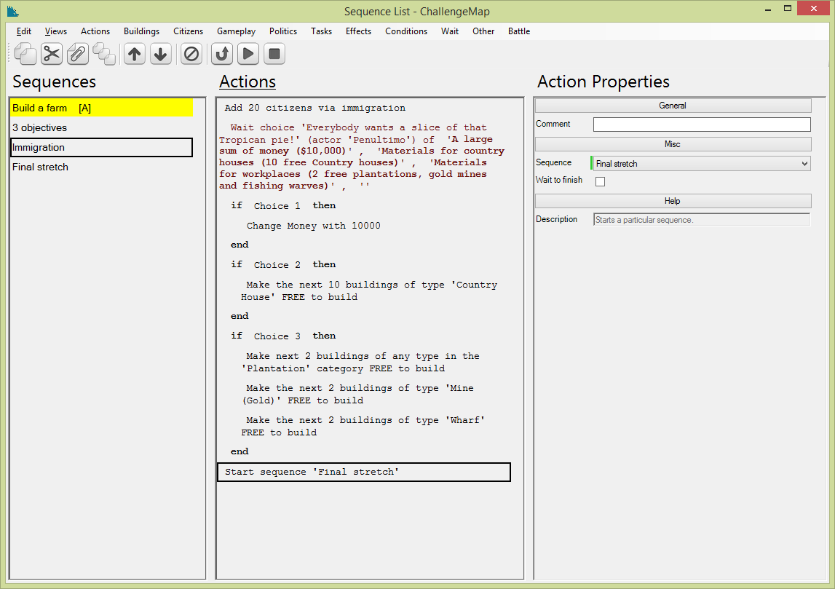The width and height of the screenshot is (835, 589).
Task: Select the 'Build a farm [A]' sequence
Action: coord(102,108)
